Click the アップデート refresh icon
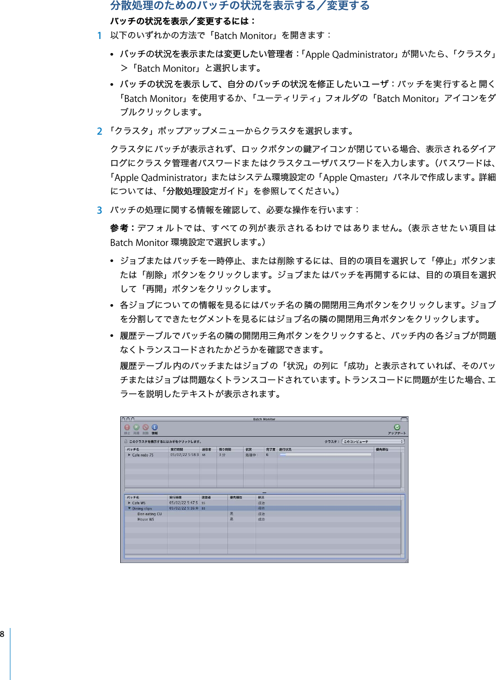The image size is (496, 680). [397, 427]
